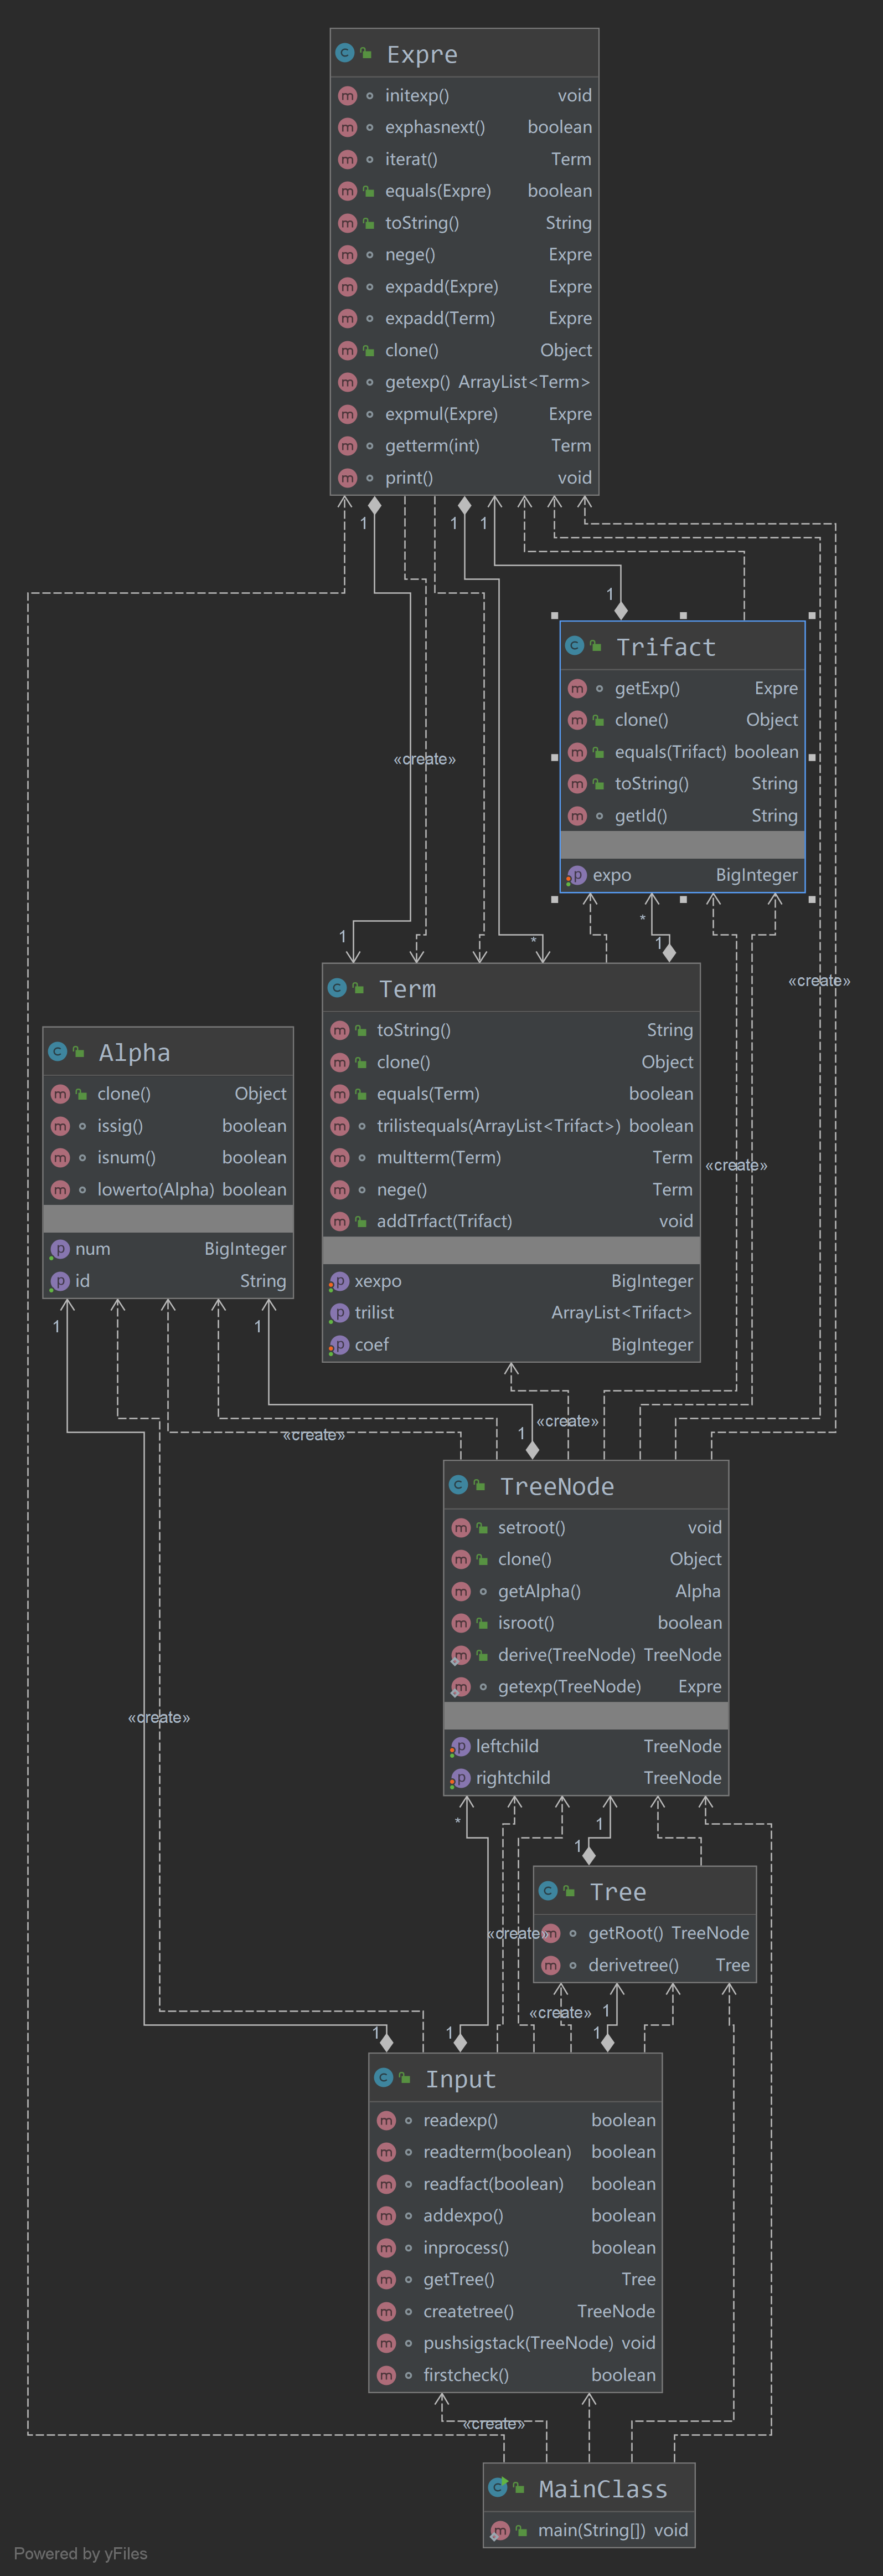The image size is (883, 2576).
Task: Select the trilistequals(ArrayList<Trifact>) method row
Action: 510,1126
